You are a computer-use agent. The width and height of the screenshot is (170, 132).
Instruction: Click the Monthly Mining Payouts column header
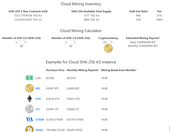click(83, 70)
